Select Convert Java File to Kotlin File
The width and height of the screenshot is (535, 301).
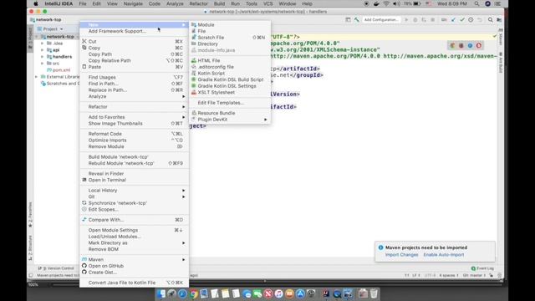(134, 283)
